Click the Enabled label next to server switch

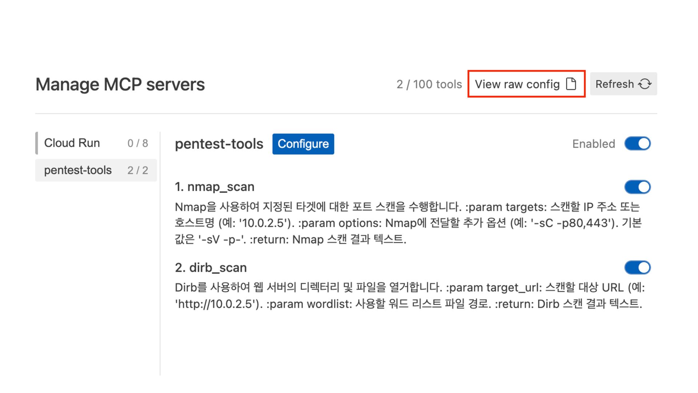tap(593, 144)
